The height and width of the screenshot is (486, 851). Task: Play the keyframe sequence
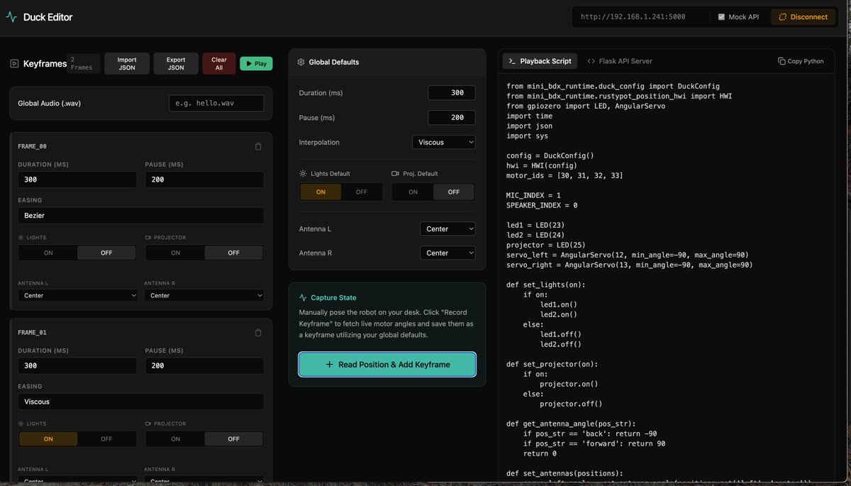pos(256,64)
